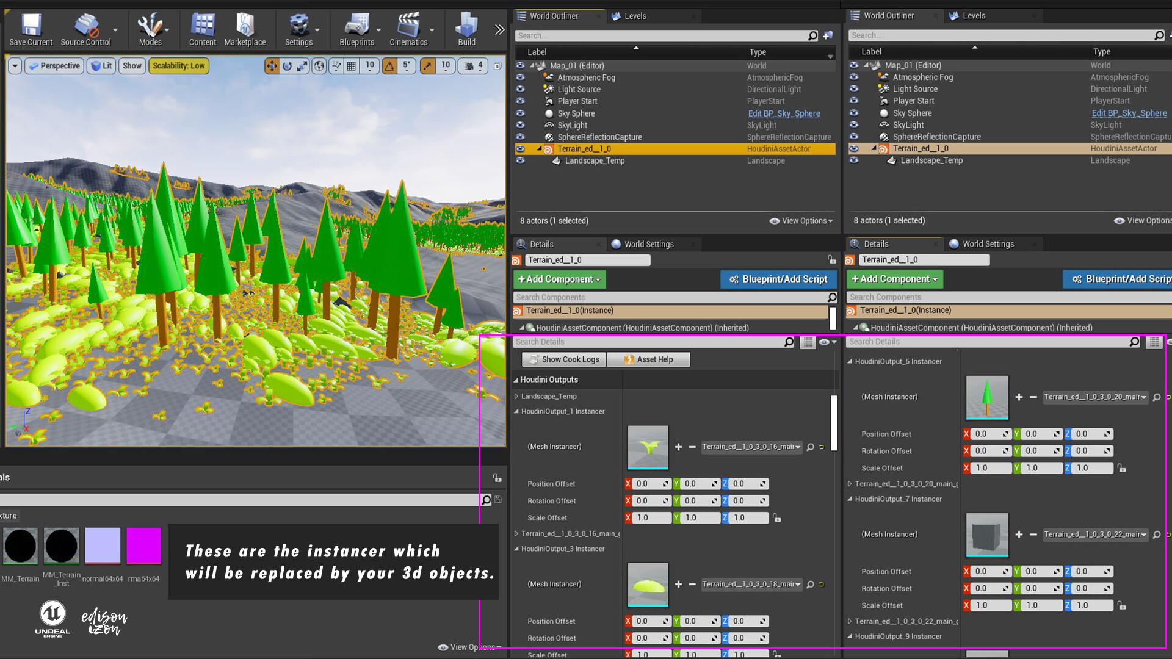This screenshot has width=1172, height=659.
Task: Open the Scalability: Low dropdown
Action: (x=178, y=66)
